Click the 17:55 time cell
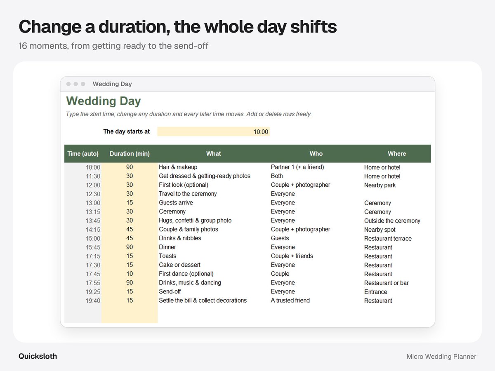Viewport: 495px width, 371px height. (x=93, y=283)
